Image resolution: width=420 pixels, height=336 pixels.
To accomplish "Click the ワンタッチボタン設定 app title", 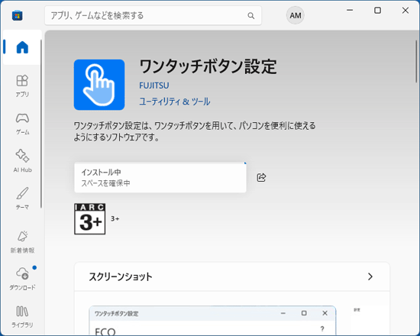I will click(x=208, y=66).
